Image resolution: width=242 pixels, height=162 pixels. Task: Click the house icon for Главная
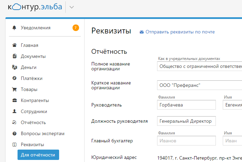click(x=14, y=45)
